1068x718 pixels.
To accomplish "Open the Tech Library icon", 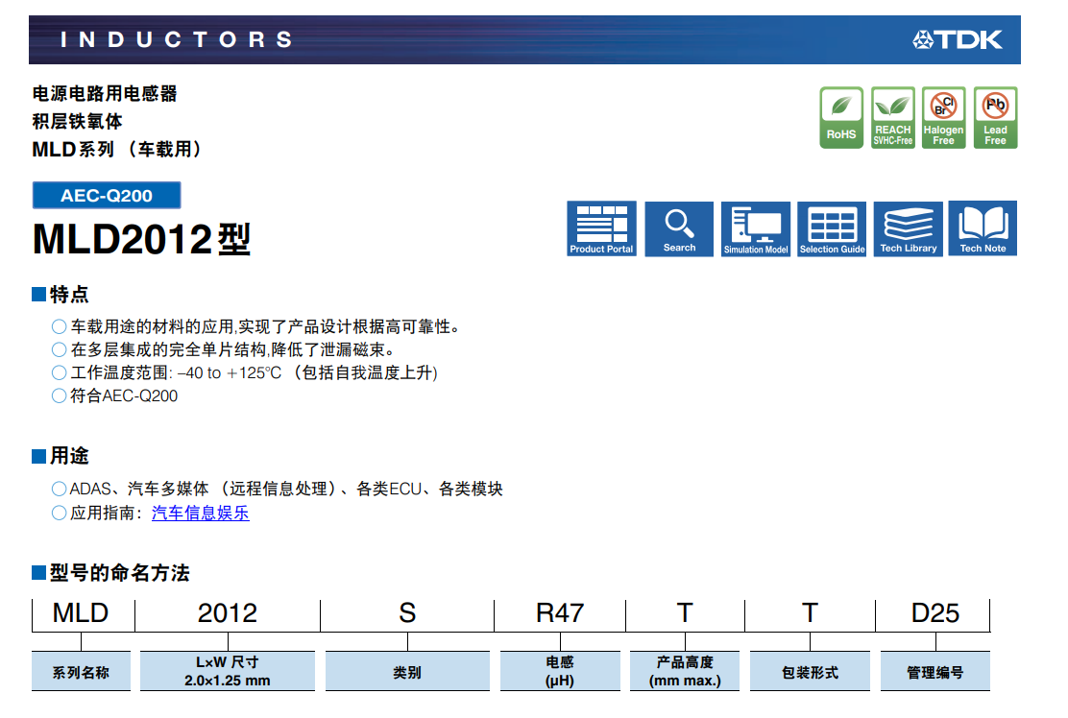I will pyautogui.click(x=908, y=228).
